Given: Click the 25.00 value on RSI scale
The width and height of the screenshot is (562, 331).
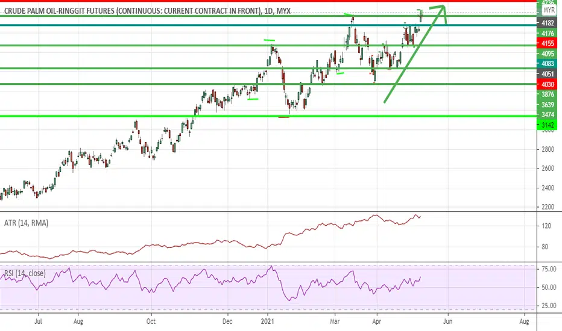Looking at the screenshot, I should [x=549, y=306].
